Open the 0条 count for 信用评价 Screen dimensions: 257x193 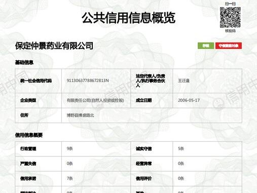181,178
